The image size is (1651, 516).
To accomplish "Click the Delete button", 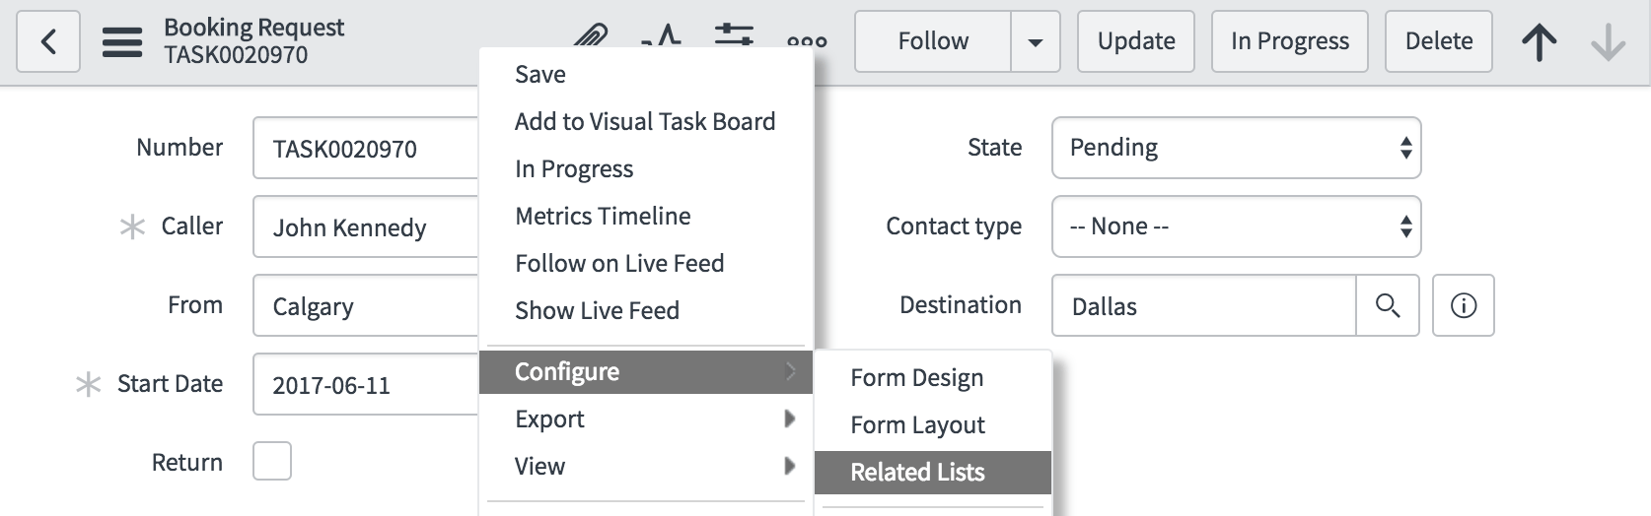I will click(1439, 41).
